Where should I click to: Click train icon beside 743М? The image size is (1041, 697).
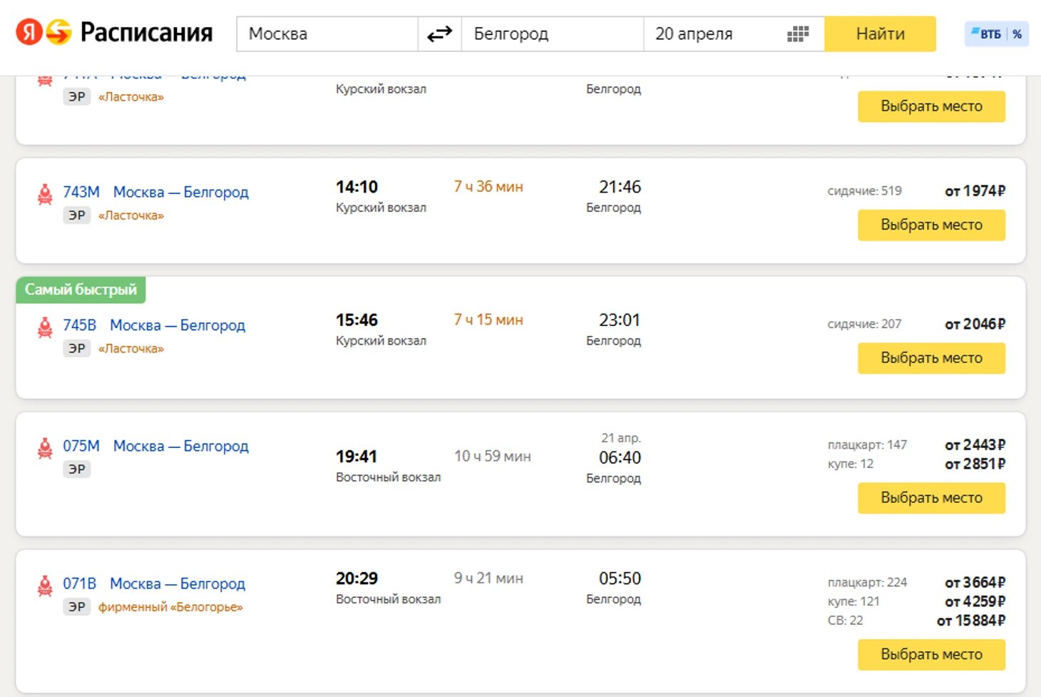pyautogui.click(x=45, y=194)
